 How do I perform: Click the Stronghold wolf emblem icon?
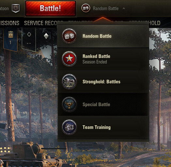(69, 82)
